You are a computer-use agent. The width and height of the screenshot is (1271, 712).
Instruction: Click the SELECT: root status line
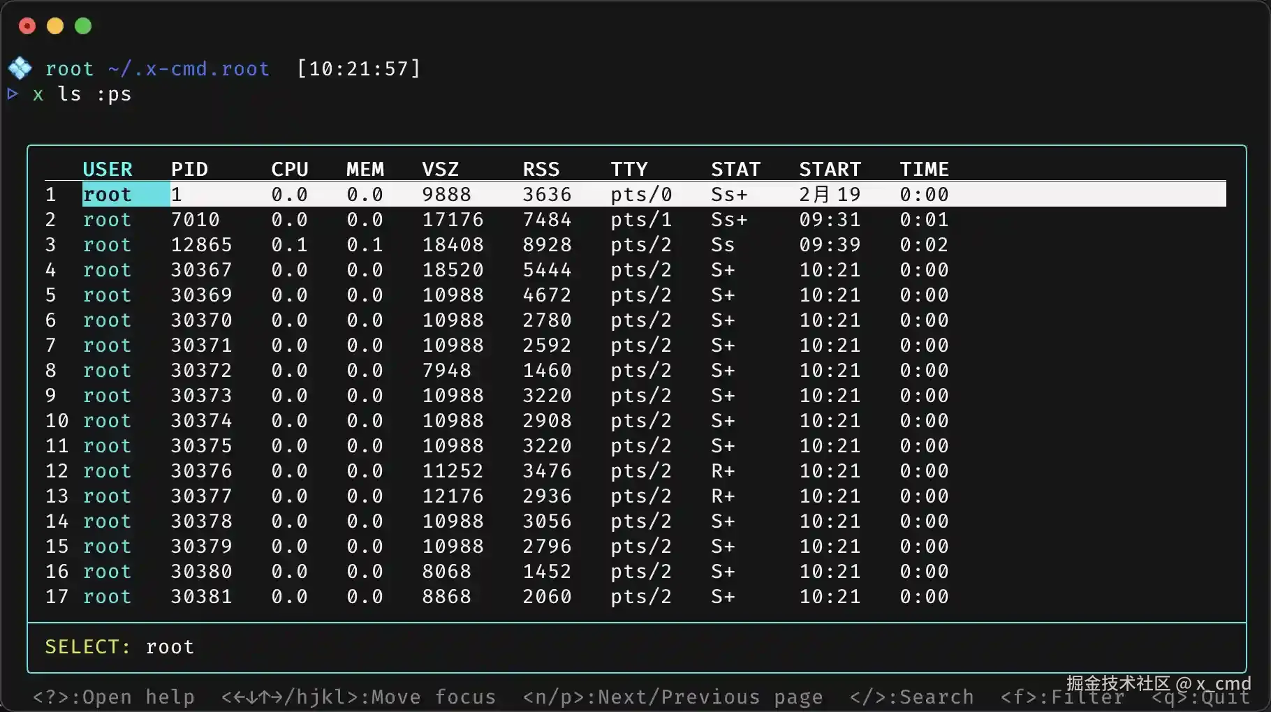pos(119,646)
